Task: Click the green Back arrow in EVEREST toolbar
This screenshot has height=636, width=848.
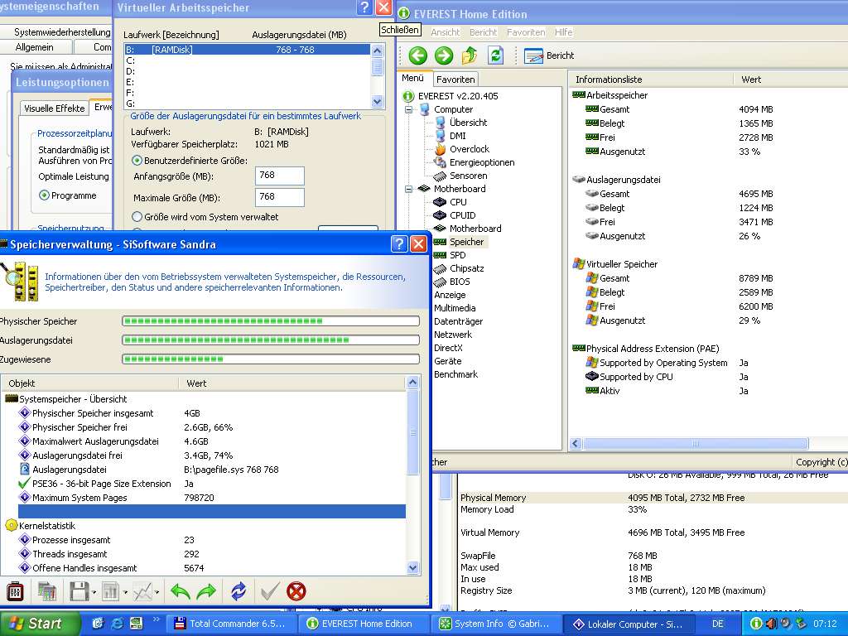Action: 417,55
